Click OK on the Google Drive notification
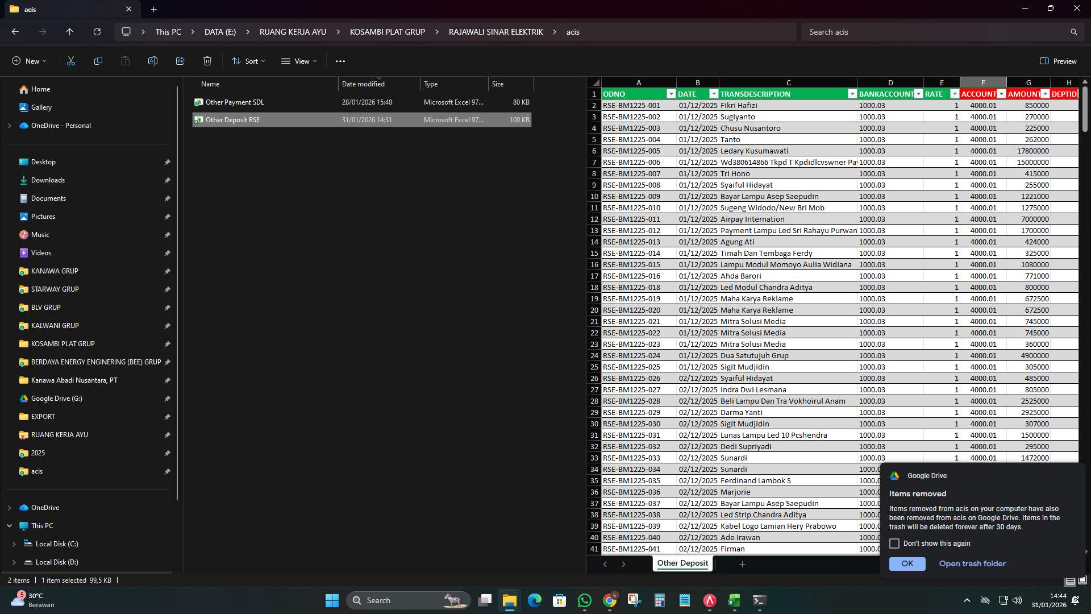1091x614 pixels. click(x=907, y=563)
